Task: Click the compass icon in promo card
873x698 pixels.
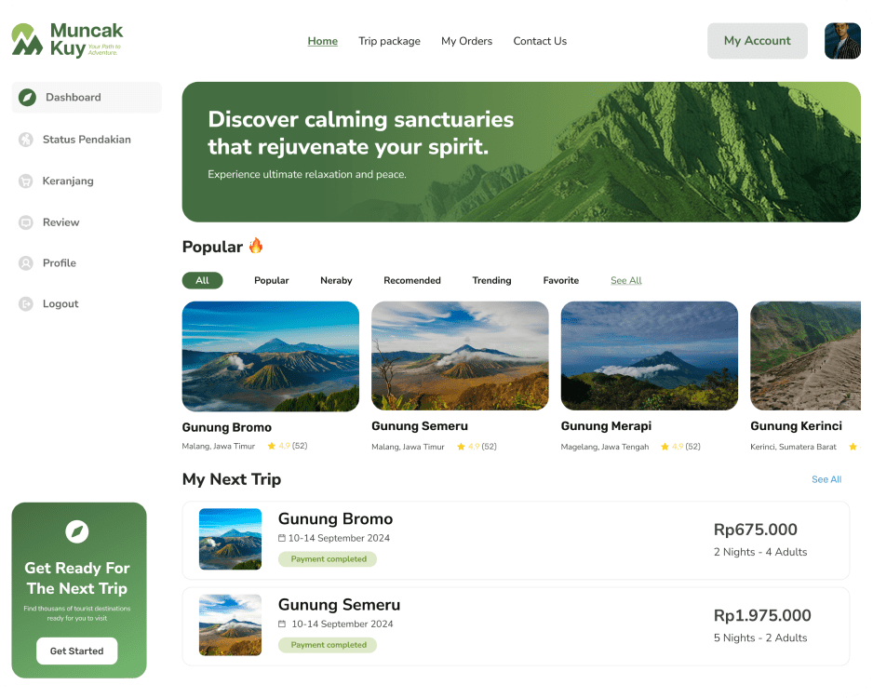Action: point(77,531)
